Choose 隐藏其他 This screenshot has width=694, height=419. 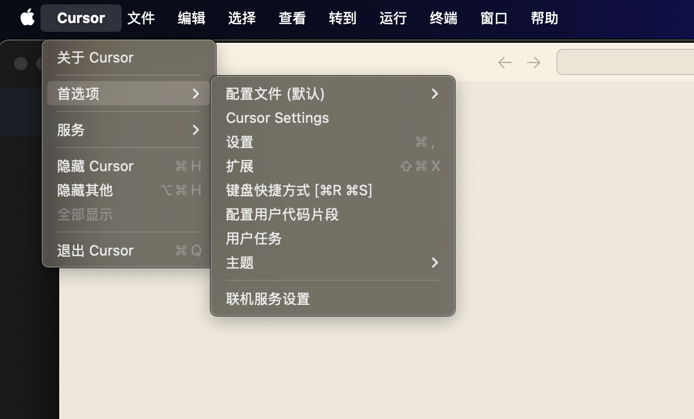click(x=129, y=190)
